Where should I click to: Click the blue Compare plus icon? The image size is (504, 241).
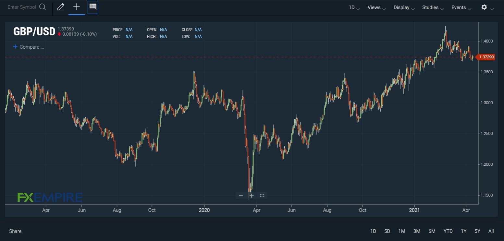[15, 47]
